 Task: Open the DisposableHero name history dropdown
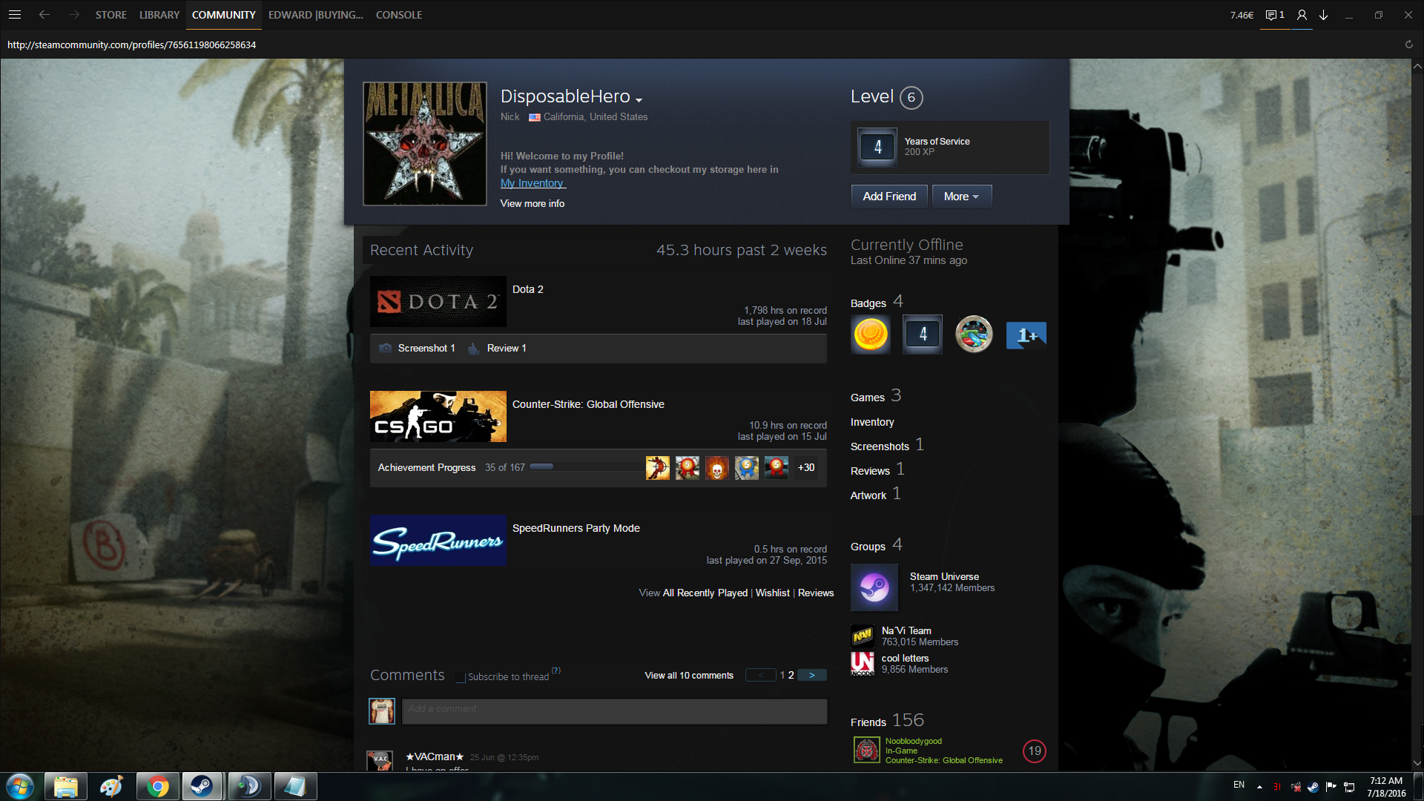point(639,99)
